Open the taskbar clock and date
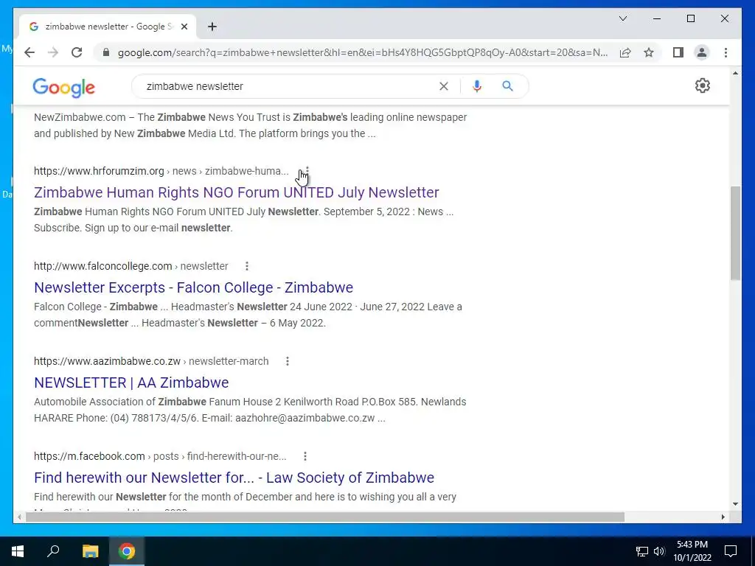755x566 pixels. tap(692, 551)
